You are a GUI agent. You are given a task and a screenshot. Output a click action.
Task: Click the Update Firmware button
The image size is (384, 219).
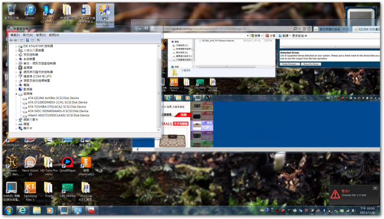[290, 64]
